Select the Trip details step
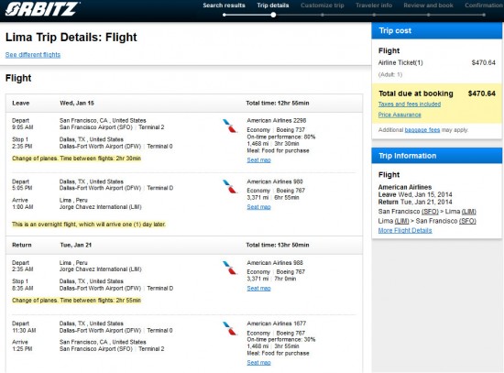504x373 pixels. coord(272,5)
